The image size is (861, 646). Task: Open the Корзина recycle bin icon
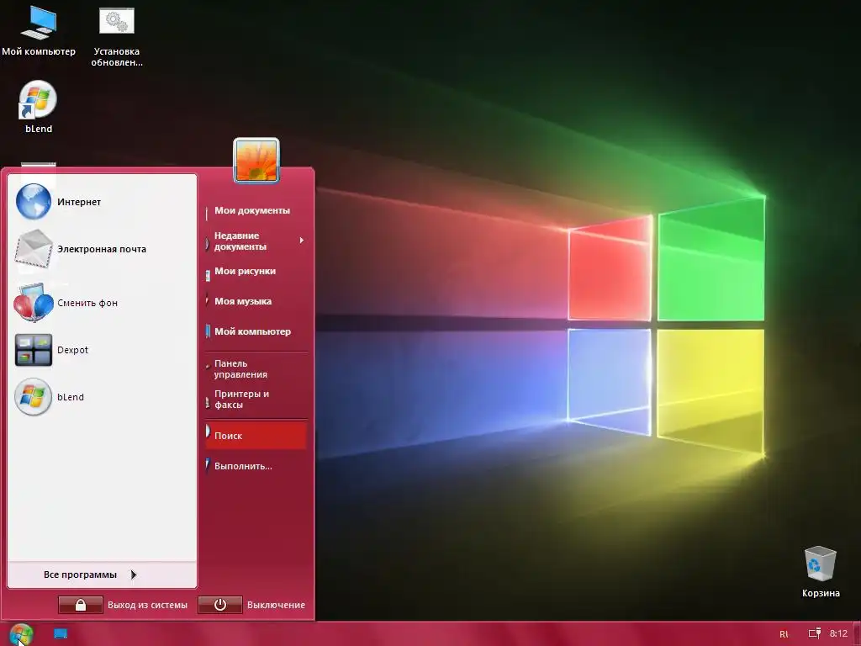[x=821, y=571]
